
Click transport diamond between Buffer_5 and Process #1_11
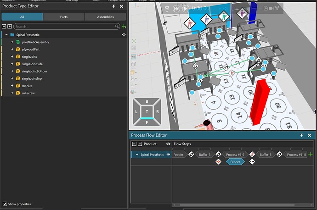pos(279,155)
